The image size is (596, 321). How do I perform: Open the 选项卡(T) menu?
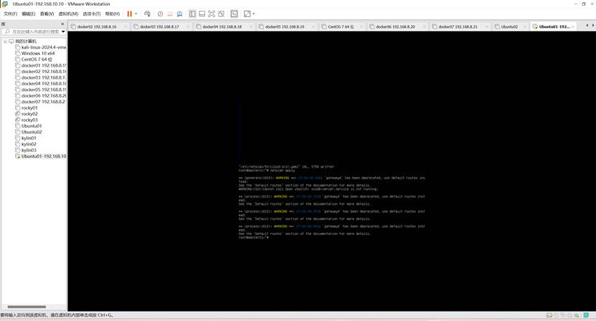[x=92, y=14]
